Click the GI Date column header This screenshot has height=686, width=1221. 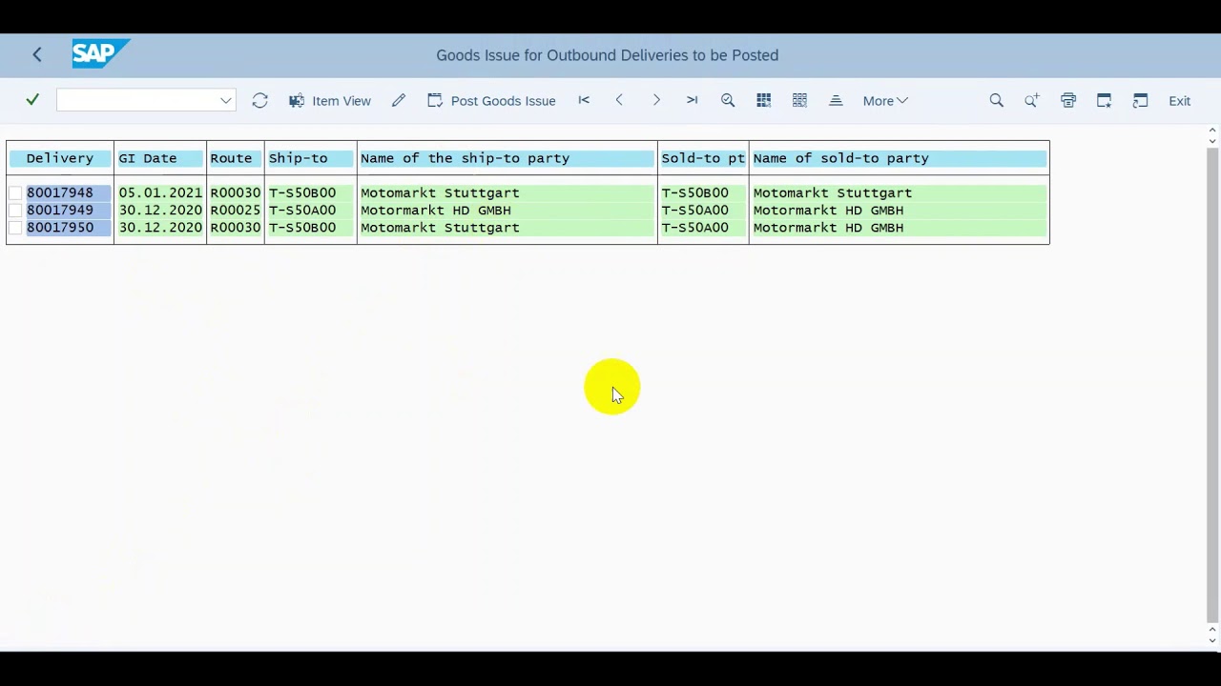click(x=159, y=158)
